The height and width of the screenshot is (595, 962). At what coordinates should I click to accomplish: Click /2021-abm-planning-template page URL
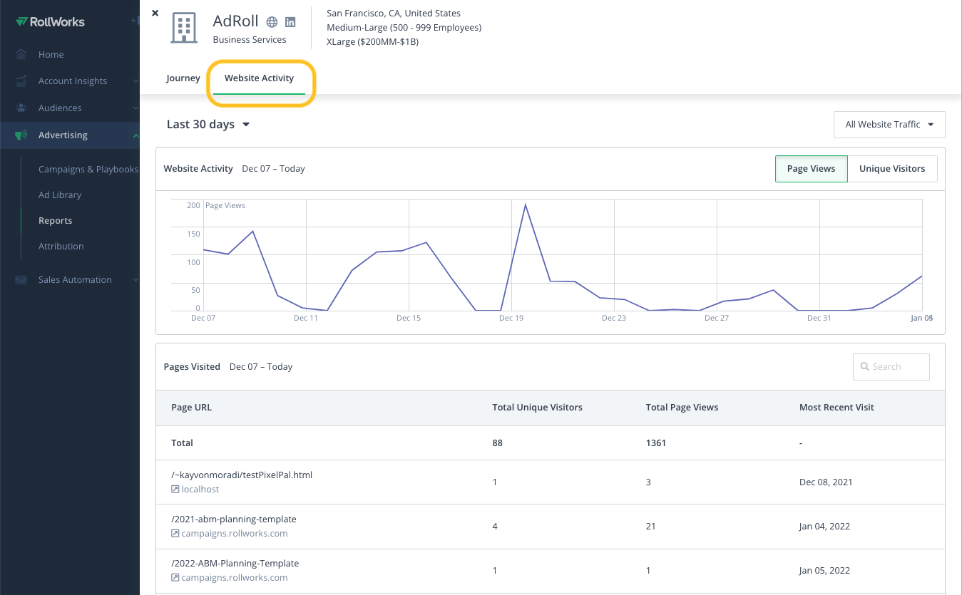[x=234, y=519]
